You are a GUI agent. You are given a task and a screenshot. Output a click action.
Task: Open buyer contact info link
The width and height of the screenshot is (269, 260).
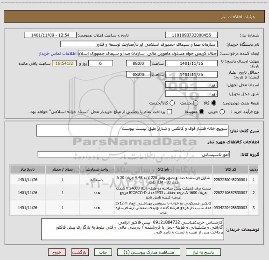coord(57,54)
